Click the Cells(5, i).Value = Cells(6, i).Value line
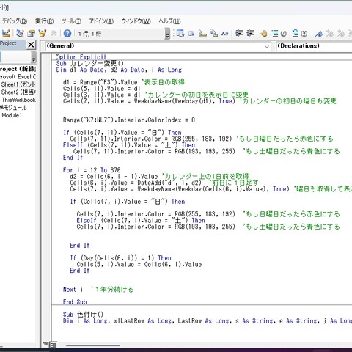The width and height of the screenshot is (352, 352). click(139, 264)
